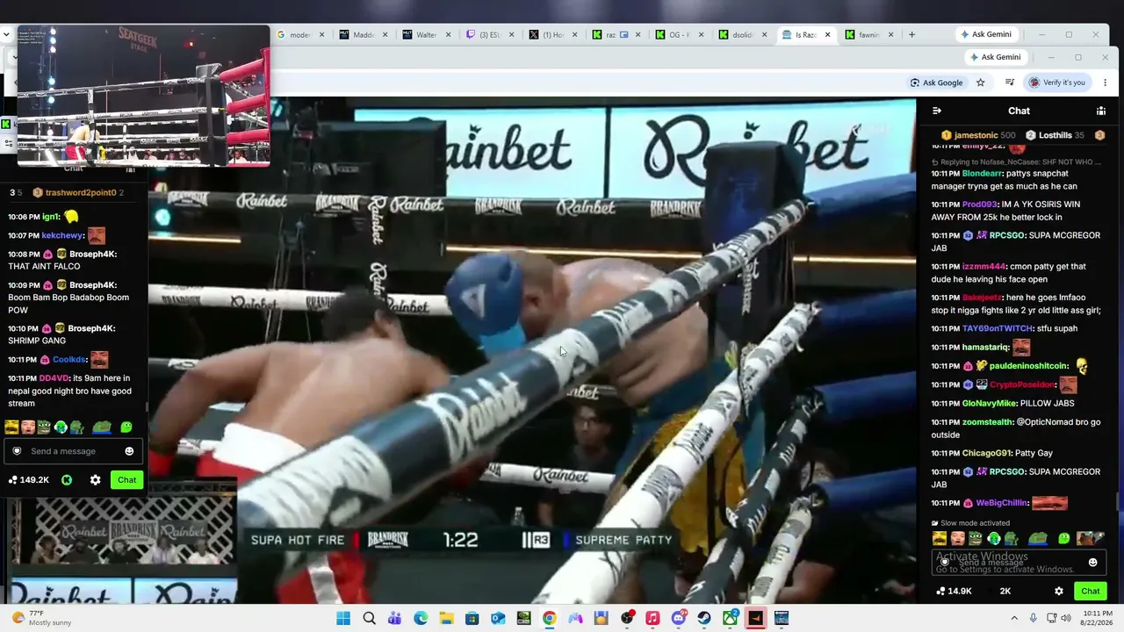Click 'trashword2point0' in left leaderboard
The height and width of the screenshot is (632, 1124).
[x=81, y=192]
